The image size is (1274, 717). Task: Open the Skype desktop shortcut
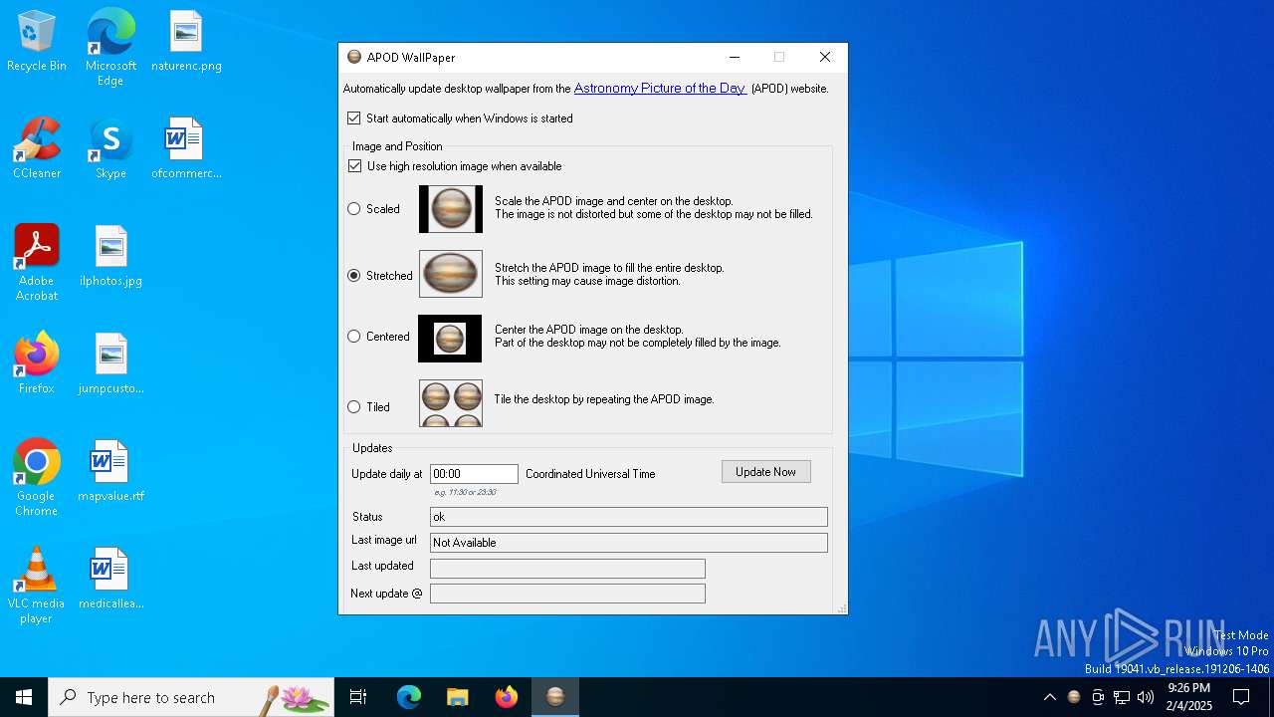110,149
